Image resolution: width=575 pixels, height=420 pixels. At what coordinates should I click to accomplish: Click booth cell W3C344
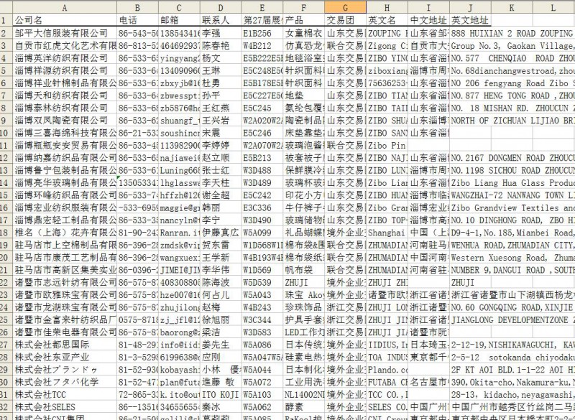262,319
